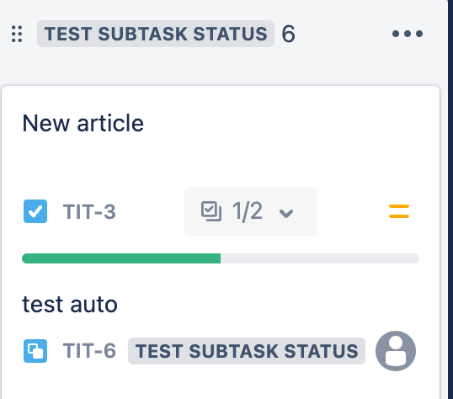Click the dark vertical bar at right edge
Viewport: 453px width, 399px height.
point(450,199)
